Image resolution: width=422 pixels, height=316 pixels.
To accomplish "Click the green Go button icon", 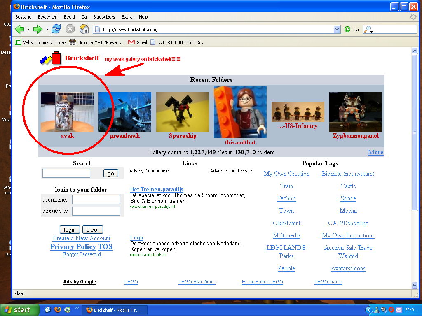I will pos(347,29).
